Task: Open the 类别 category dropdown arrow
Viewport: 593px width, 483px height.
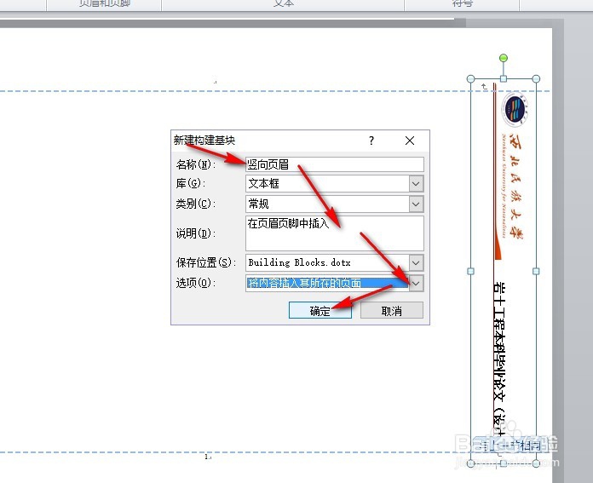Action: pos(416,204)
